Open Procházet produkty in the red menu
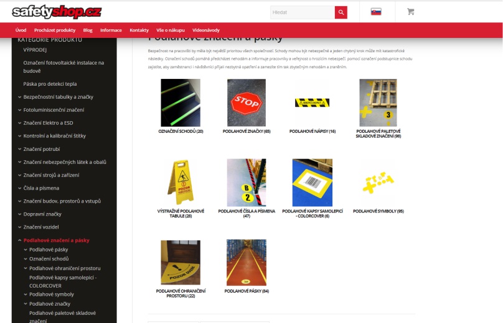Image resolution: width=503 pixels, height=323 pixels. coord(55,30)
